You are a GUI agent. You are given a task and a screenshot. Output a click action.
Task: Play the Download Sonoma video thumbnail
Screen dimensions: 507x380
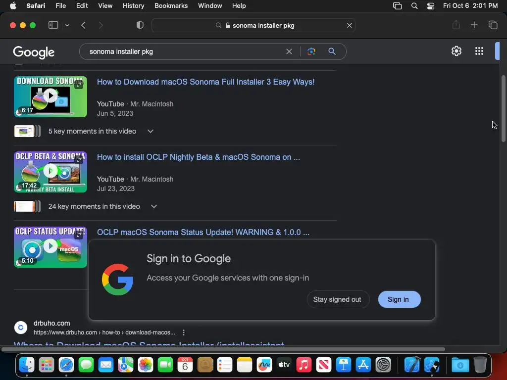51,96
